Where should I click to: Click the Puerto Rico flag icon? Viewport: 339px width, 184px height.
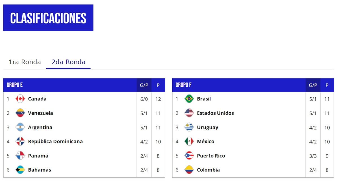coord(189,155)
